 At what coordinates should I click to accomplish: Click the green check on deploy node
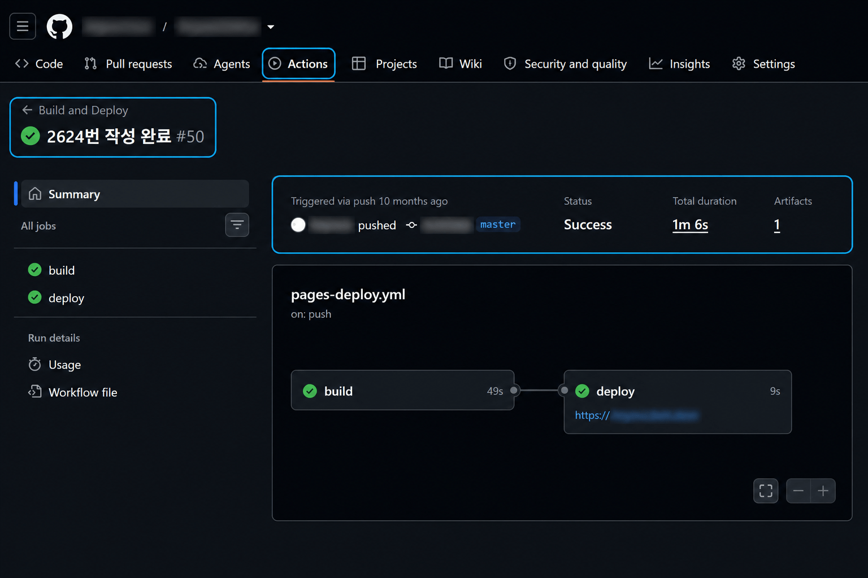582,391
